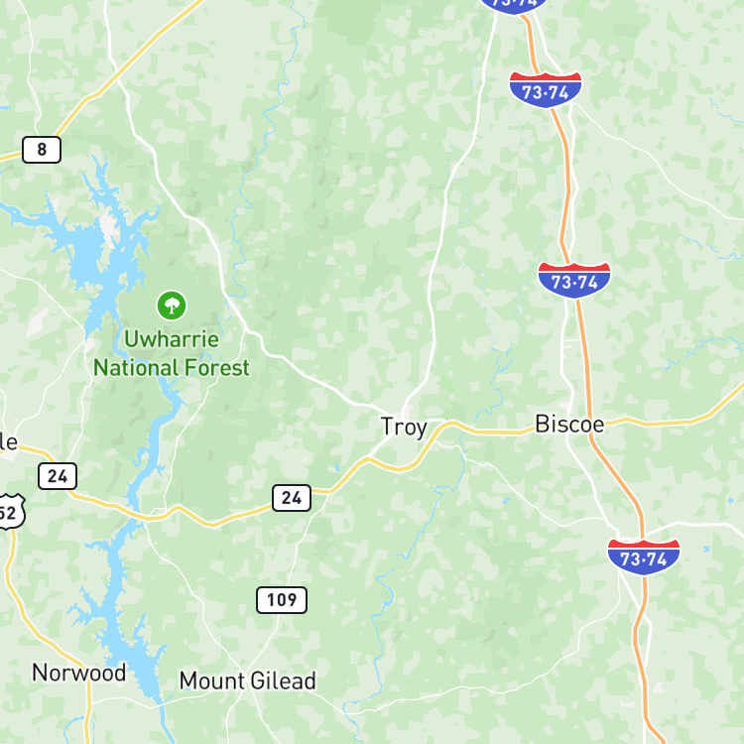The image size is (744, 744).
Task: Select the Biscoe town label
Action: (x=569, y=424)
